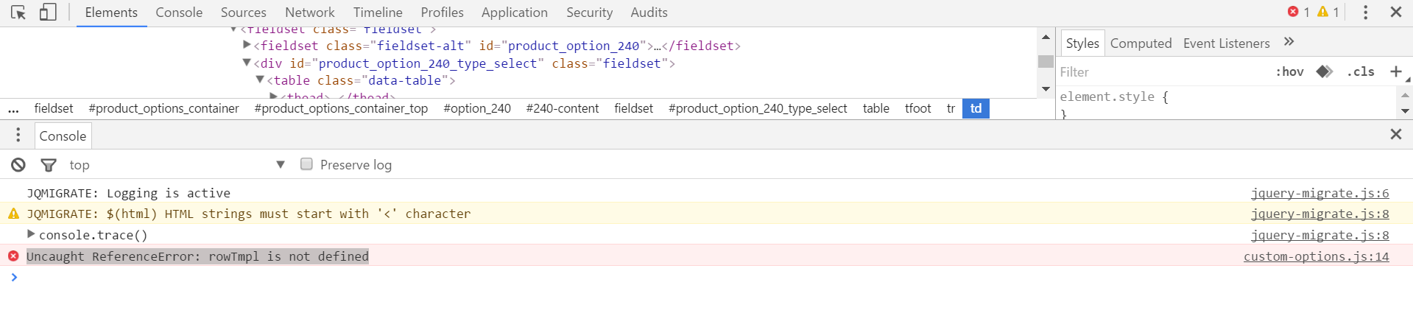Switch to the Network tab
Image resolution: width=1413 pixels, height=327 pixels.
(309, 13)
